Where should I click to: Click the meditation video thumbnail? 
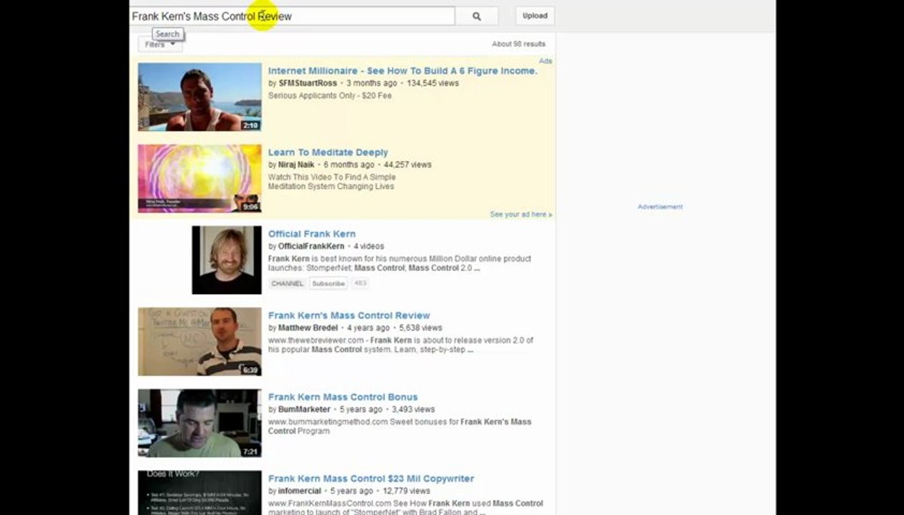pyautogui.click(x=200, y=178)
